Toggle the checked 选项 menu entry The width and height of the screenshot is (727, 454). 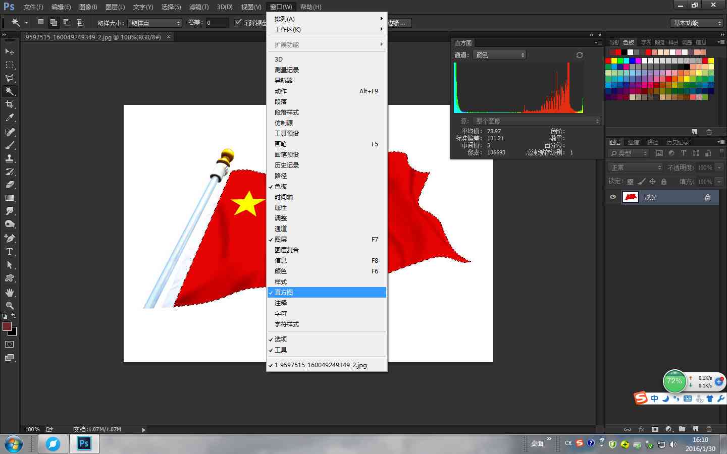tap(327, 339)
